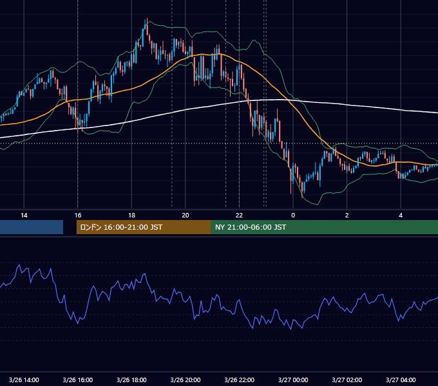Click the hour 16 axis label
This screenshot has height=386, width=438.
click(78, 216)
